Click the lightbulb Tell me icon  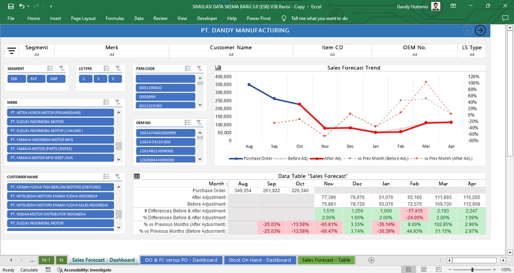[x=284, y=18]
